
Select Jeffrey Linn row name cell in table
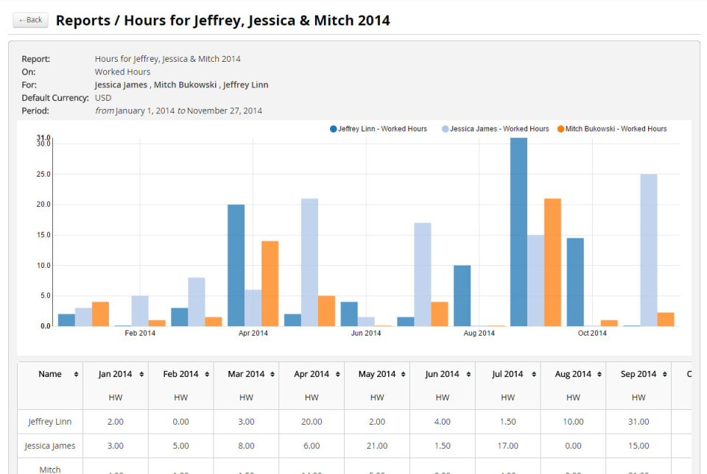(50, 422)
